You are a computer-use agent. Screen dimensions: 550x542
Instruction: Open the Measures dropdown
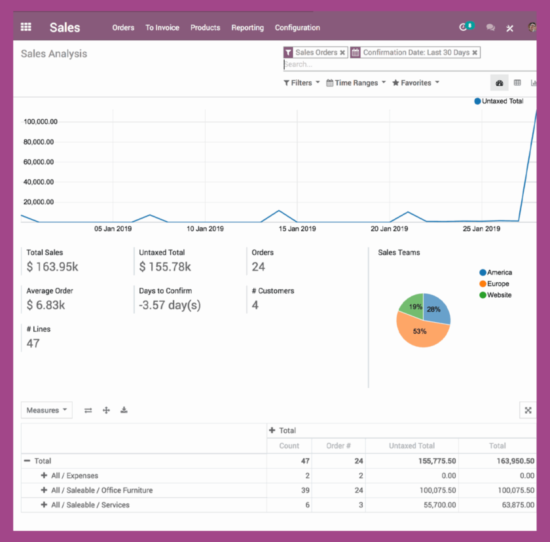click(46, 410)
